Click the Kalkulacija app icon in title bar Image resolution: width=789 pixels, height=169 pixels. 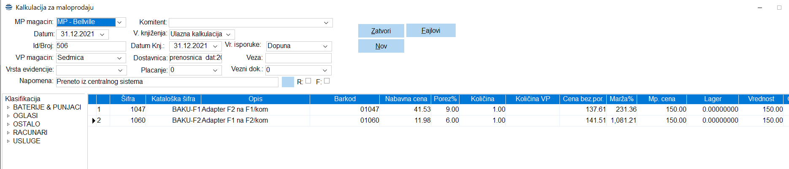point(8,7)
